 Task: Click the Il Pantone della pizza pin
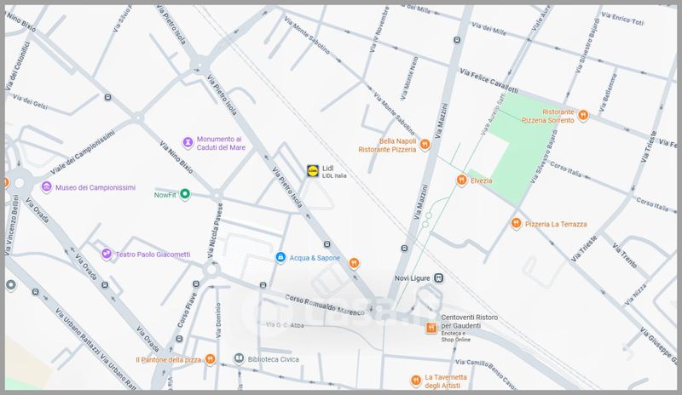coord(211,359)
